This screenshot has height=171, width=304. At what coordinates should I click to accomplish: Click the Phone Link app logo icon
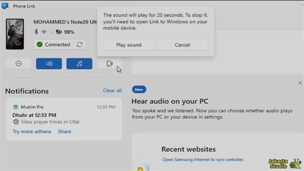(x=5, y=6)
